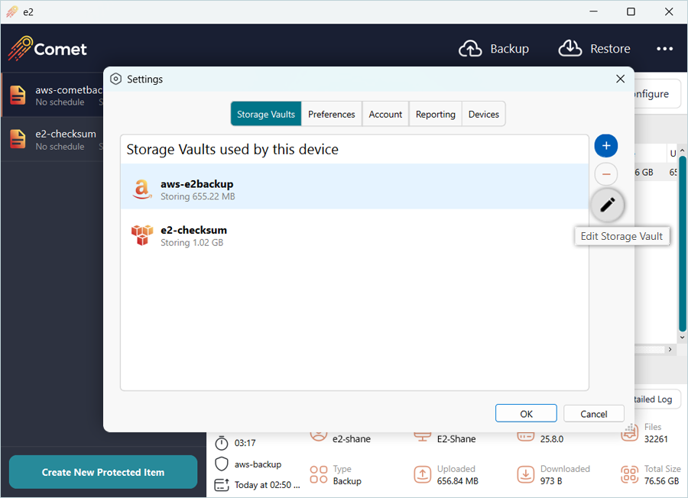Click the Create New Protected Item button
688x498 pixels.
click(x=103, y=472)
